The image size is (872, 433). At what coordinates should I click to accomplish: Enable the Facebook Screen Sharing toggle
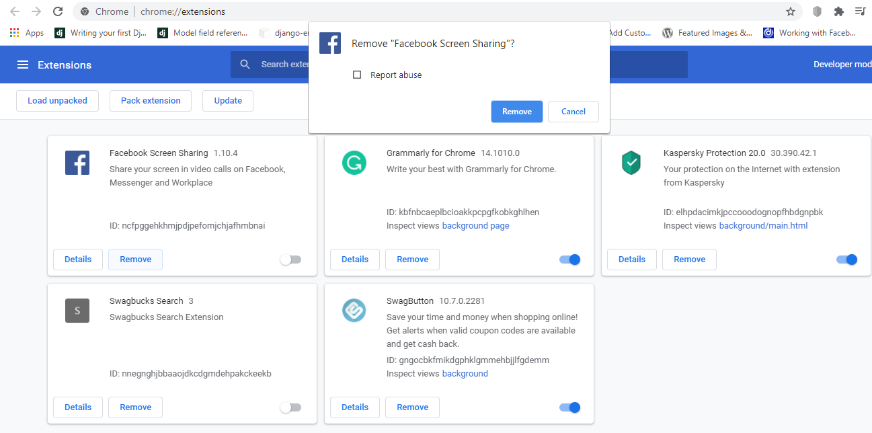[x=291, y=260]
